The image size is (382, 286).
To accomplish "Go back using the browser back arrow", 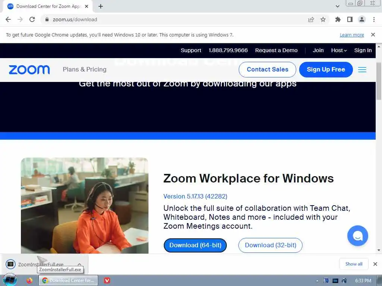I will (8, 19).
